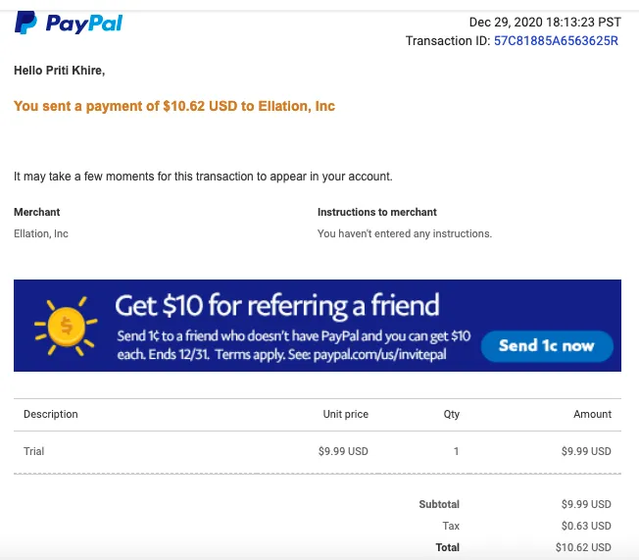Image resolution: width=639 pixels, height=560 pixels.
Task: Select the Unit price column header
Action: (345, 414)
